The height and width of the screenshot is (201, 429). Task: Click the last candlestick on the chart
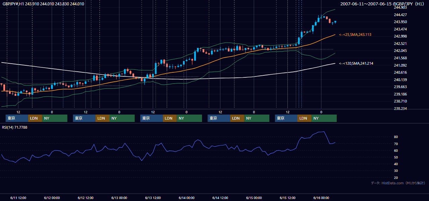tap(335, 22)
